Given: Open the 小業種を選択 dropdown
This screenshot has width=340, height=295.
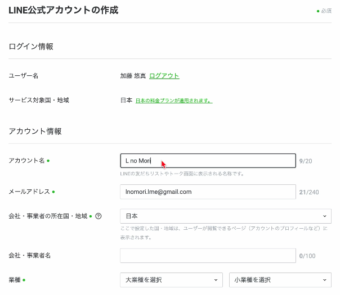Looking at the screenshot, I should coord(280,280).
